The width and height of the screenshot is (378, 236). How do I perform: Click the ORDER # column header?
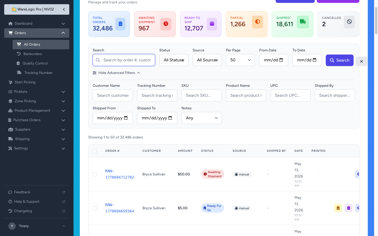(x=112, y=151)
